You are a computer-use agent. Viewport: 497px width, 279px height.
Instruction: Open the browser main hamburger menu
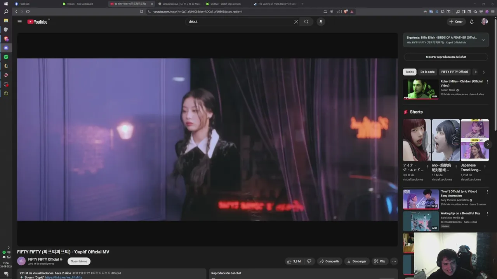[493, 12]
